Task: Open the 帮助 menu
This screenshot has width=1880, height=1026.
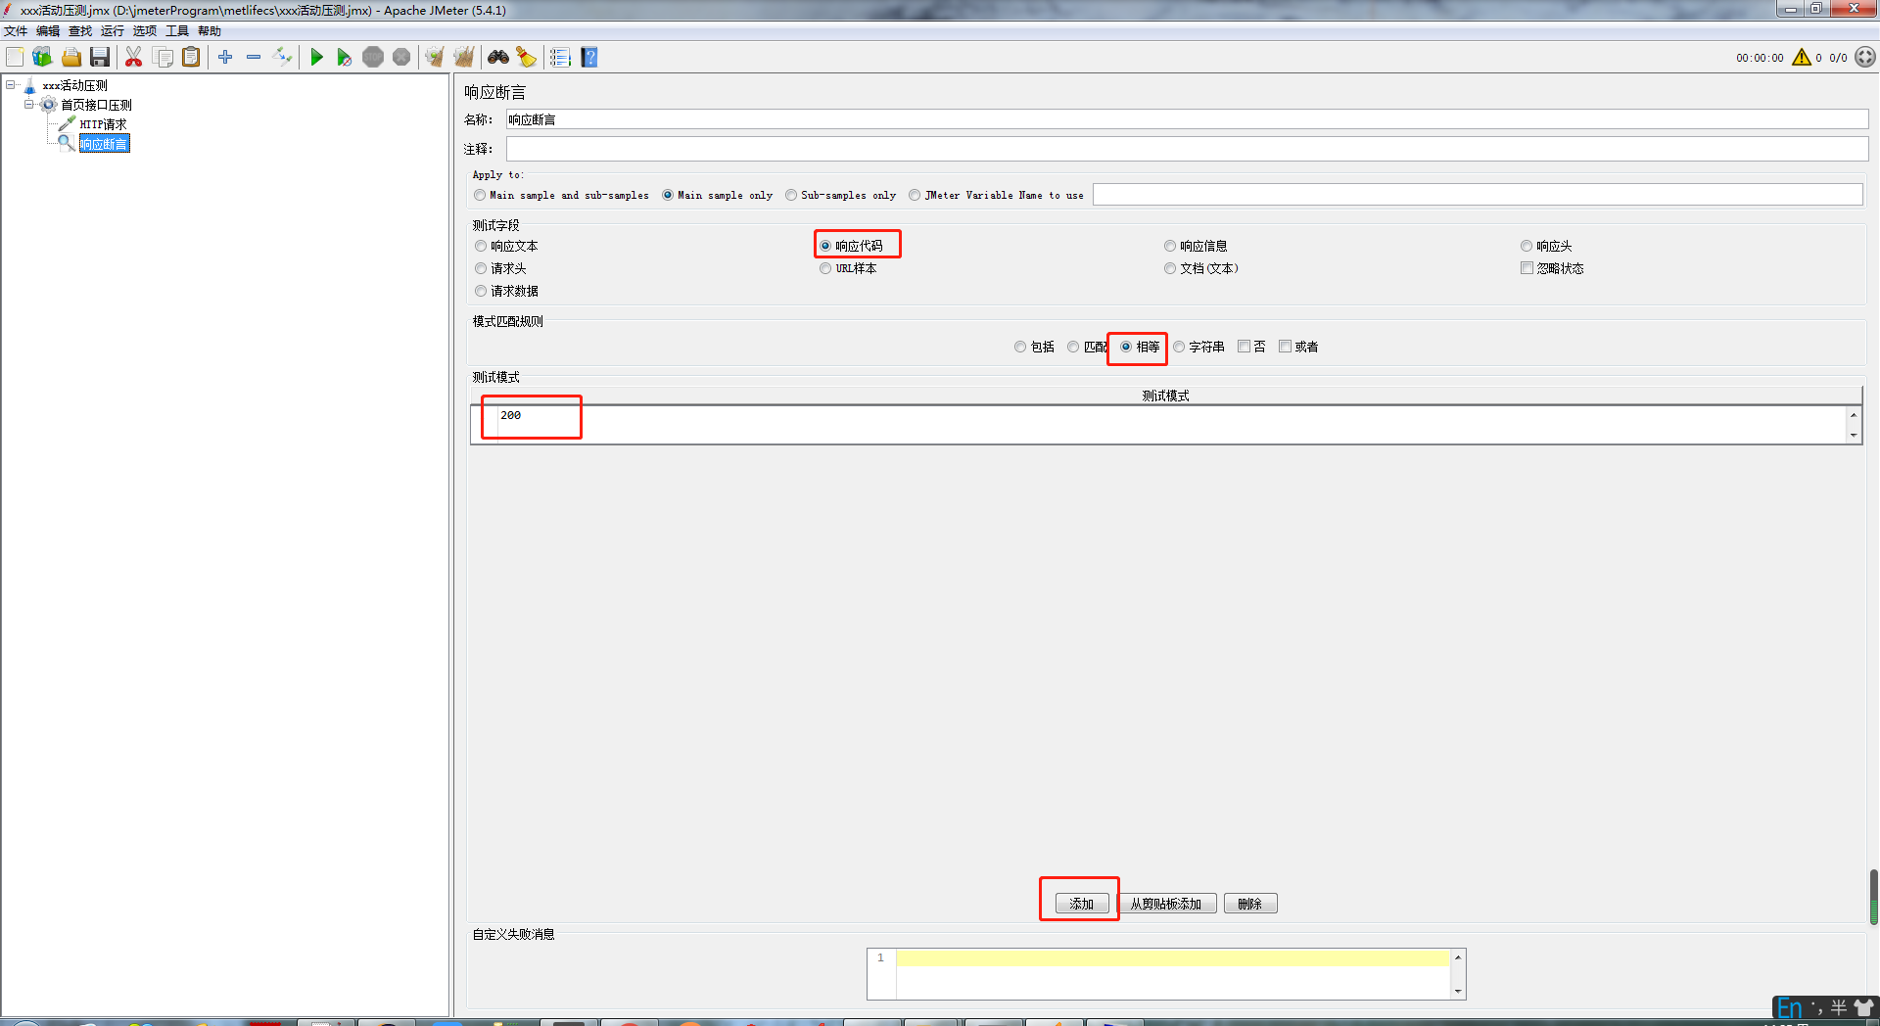Action: pos(210,30)
